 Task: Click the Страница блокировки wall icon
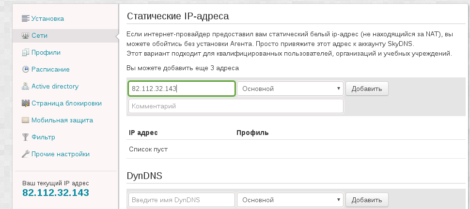[26, 104]
